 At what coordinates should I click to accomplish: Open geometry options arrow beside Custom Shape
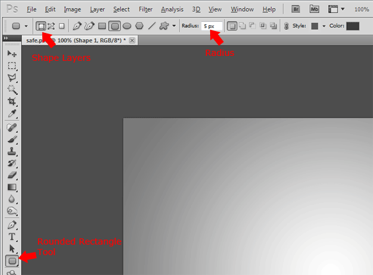pos(174,25)
